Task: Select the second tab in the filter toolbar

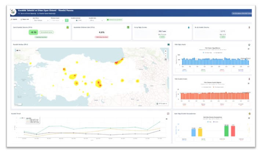Action: coord(25,19)
